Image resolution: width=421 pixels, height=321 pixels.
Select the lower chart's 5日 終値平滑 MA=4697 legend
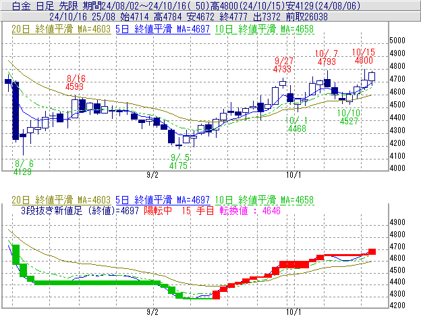coord(163,200)
